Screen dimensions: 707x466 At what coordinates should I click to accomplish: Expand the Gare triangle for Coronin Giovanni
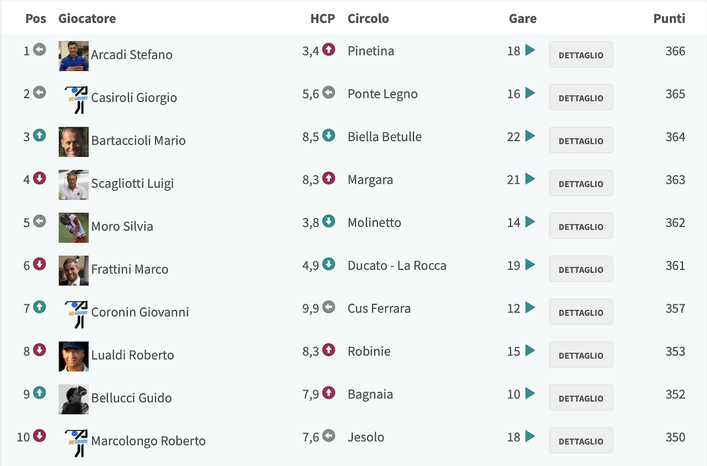530,308
